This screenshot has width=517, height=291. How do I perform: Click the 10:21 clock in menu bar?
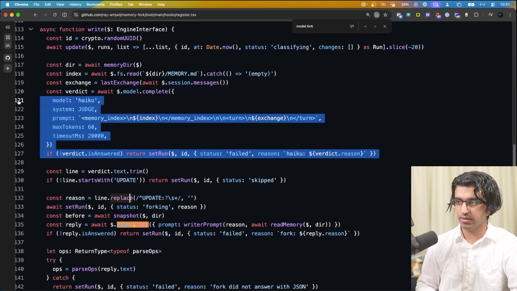[505, 5]
